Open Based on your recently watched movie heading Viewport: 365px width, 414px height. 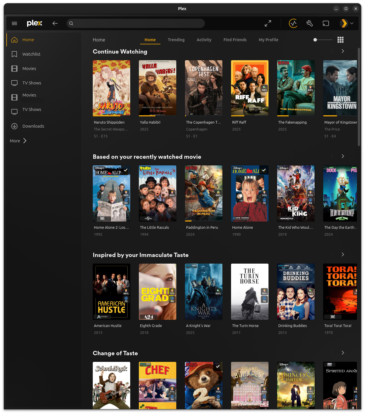147,157
